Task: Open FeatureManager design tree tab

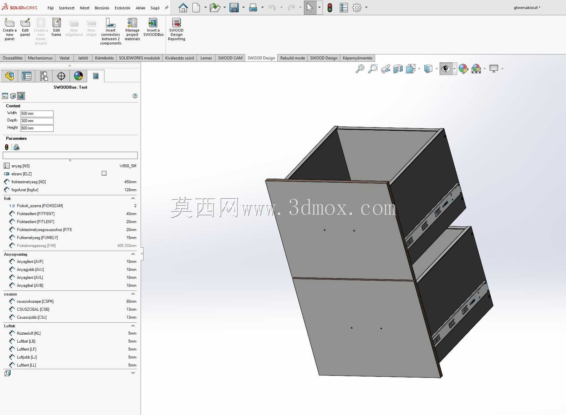Action: click(9, 76)
